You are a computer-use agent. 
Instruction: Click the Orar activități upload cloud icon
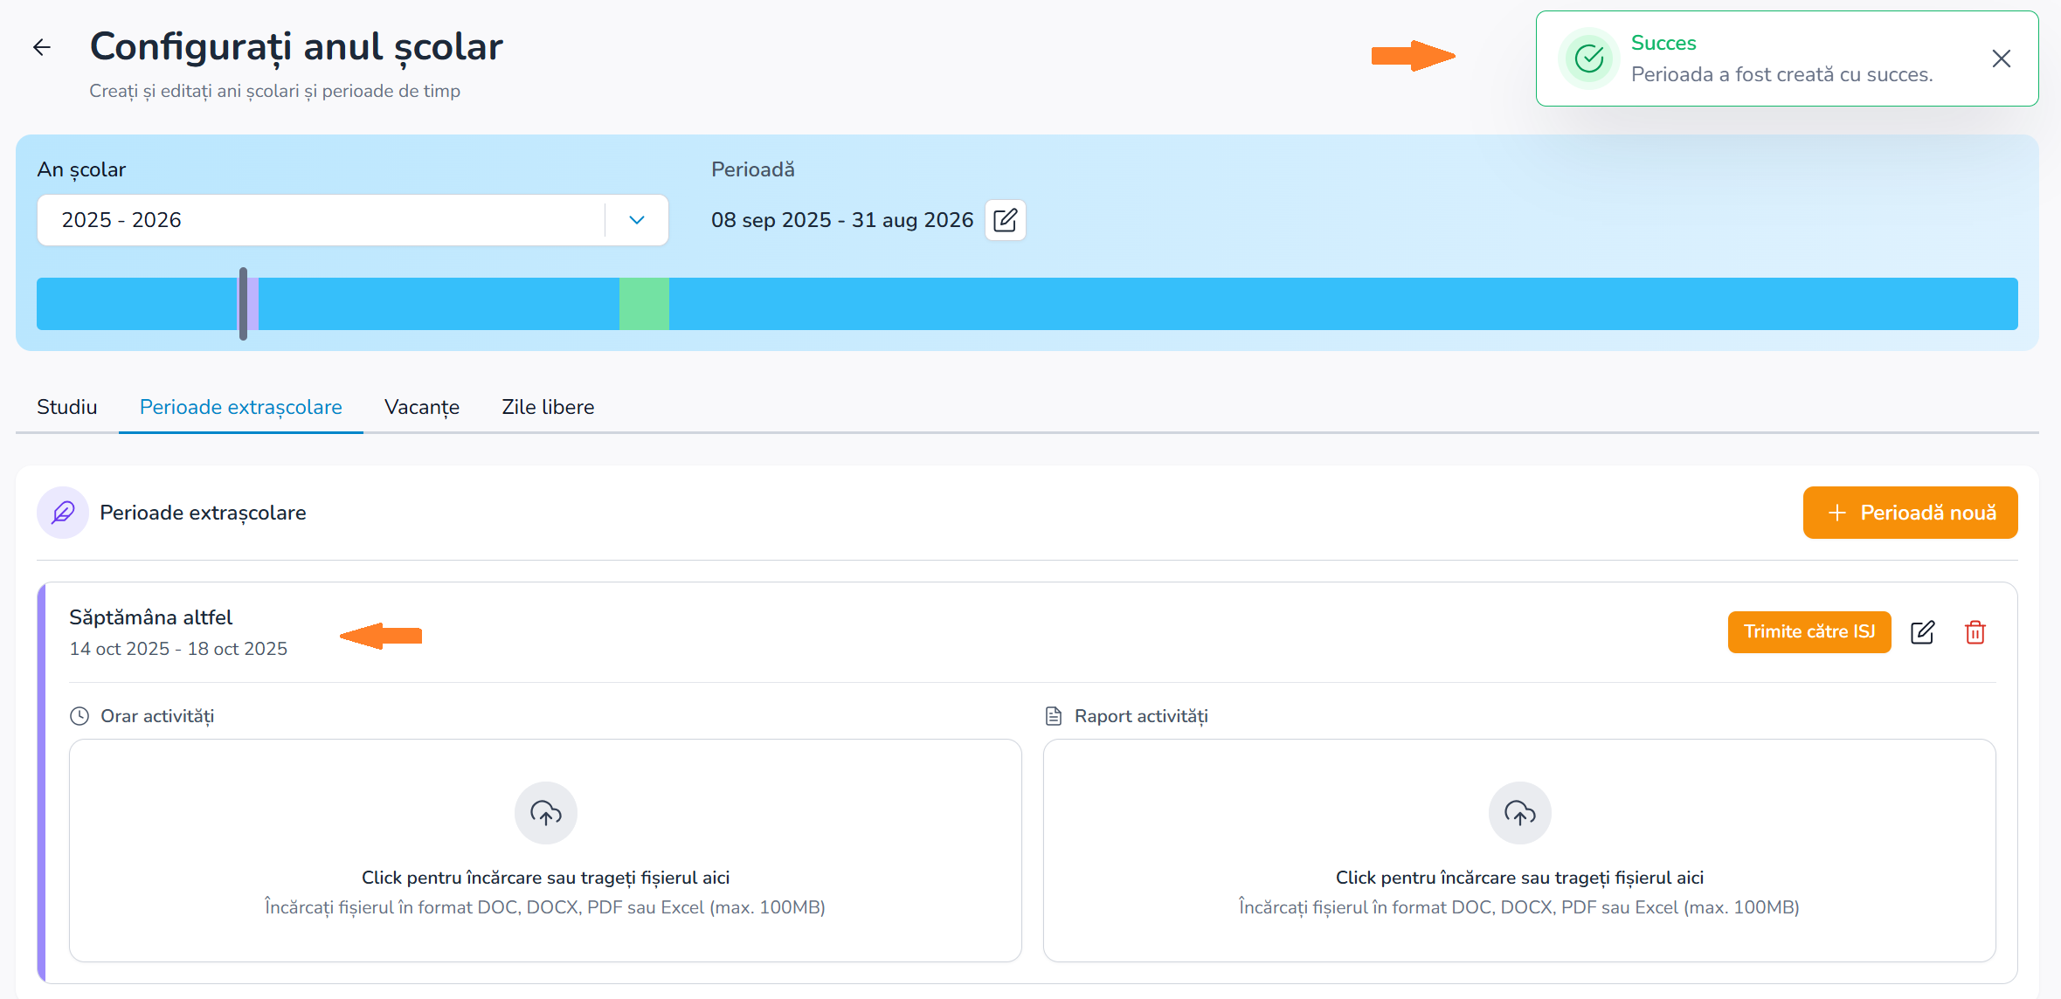545,813
